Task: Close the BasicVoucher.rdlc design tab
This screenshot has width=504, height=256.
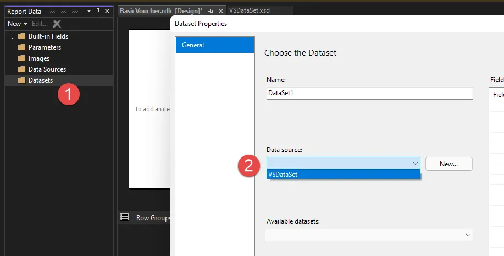Action: (220, 11)
